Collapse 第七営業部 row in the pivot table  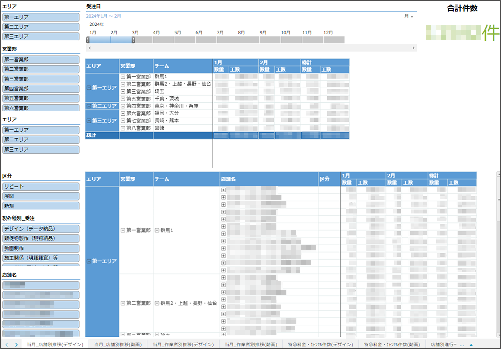[x=123, y=121]
